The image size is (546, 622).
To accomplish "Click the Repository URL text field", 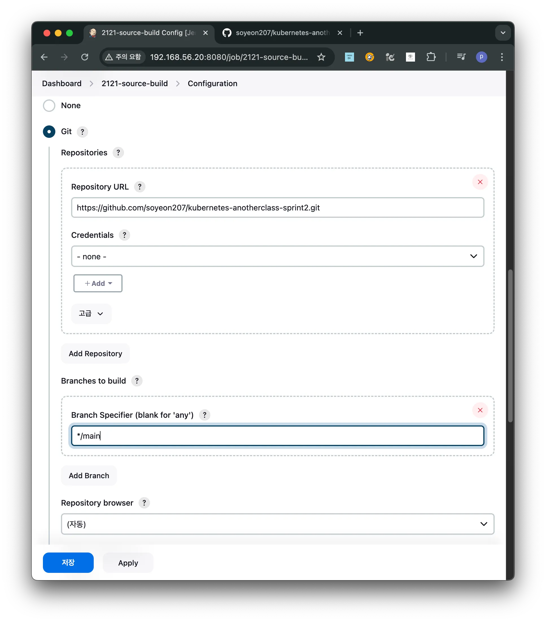I will coord(277,208).
